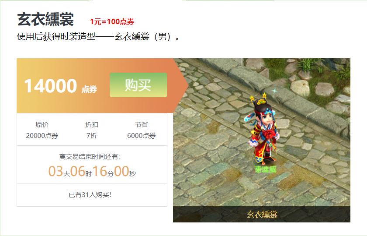The width and height of the screenshot is (367, 236).
Task: Click the 离交易结束时间还有 label
Action: click(x=90, y=156)
